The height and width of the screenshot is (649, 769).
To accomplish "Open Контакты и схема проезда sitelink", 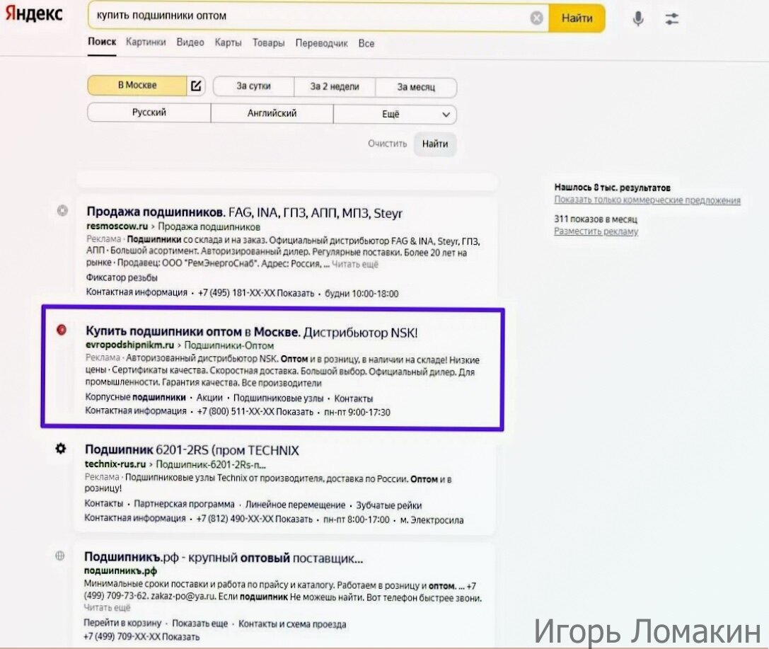I will pos(292,624).
